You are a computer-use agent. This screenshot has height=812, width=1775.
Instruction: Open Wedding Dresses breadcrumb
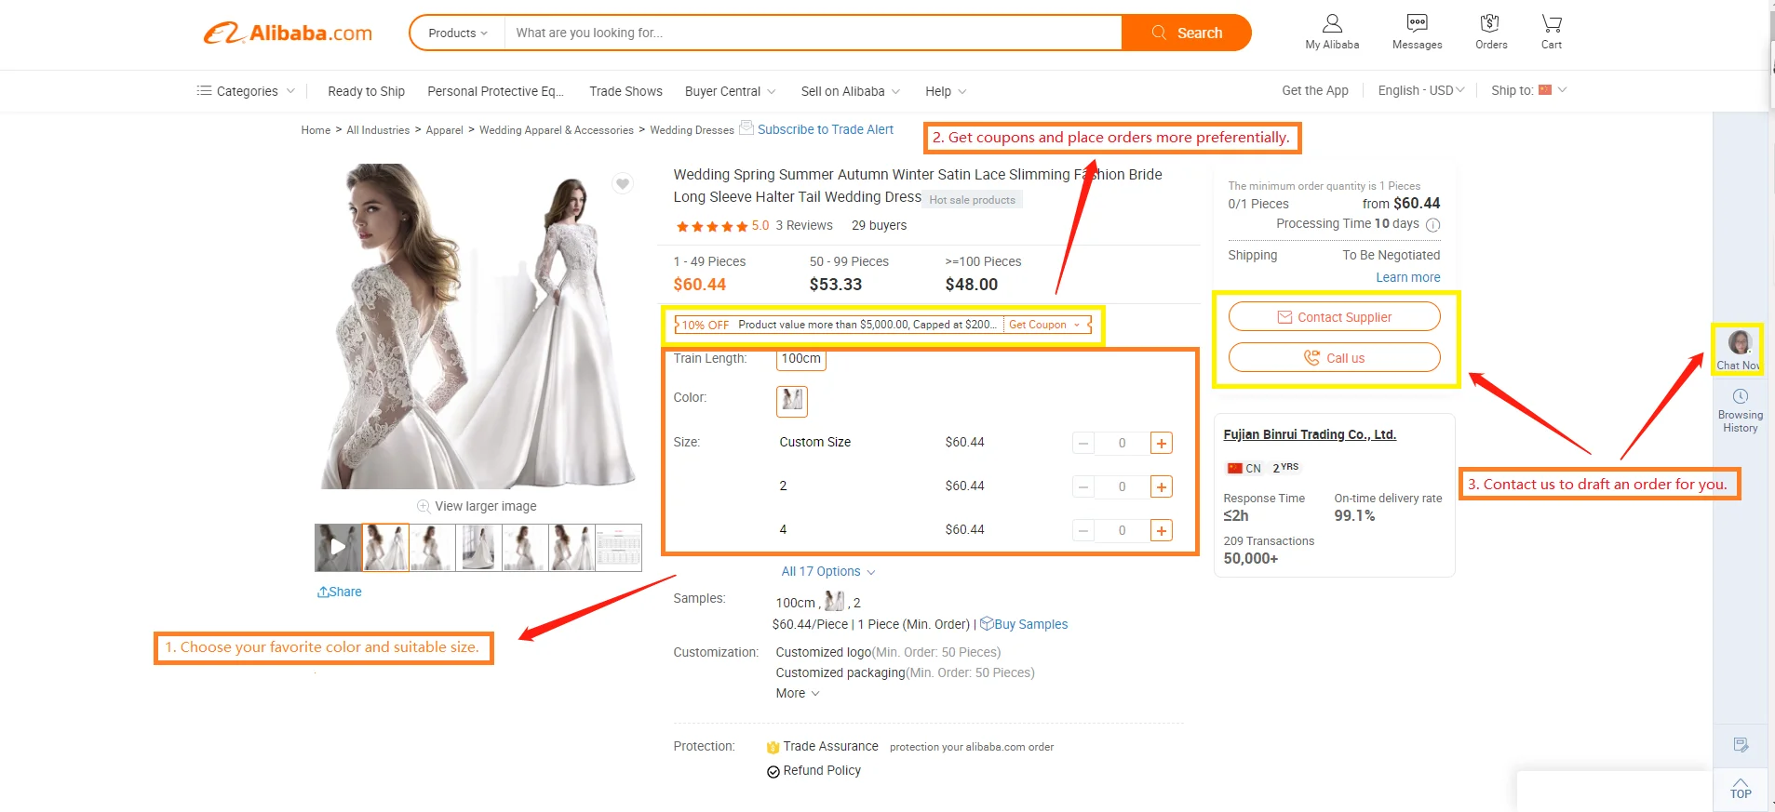point(692,130)
